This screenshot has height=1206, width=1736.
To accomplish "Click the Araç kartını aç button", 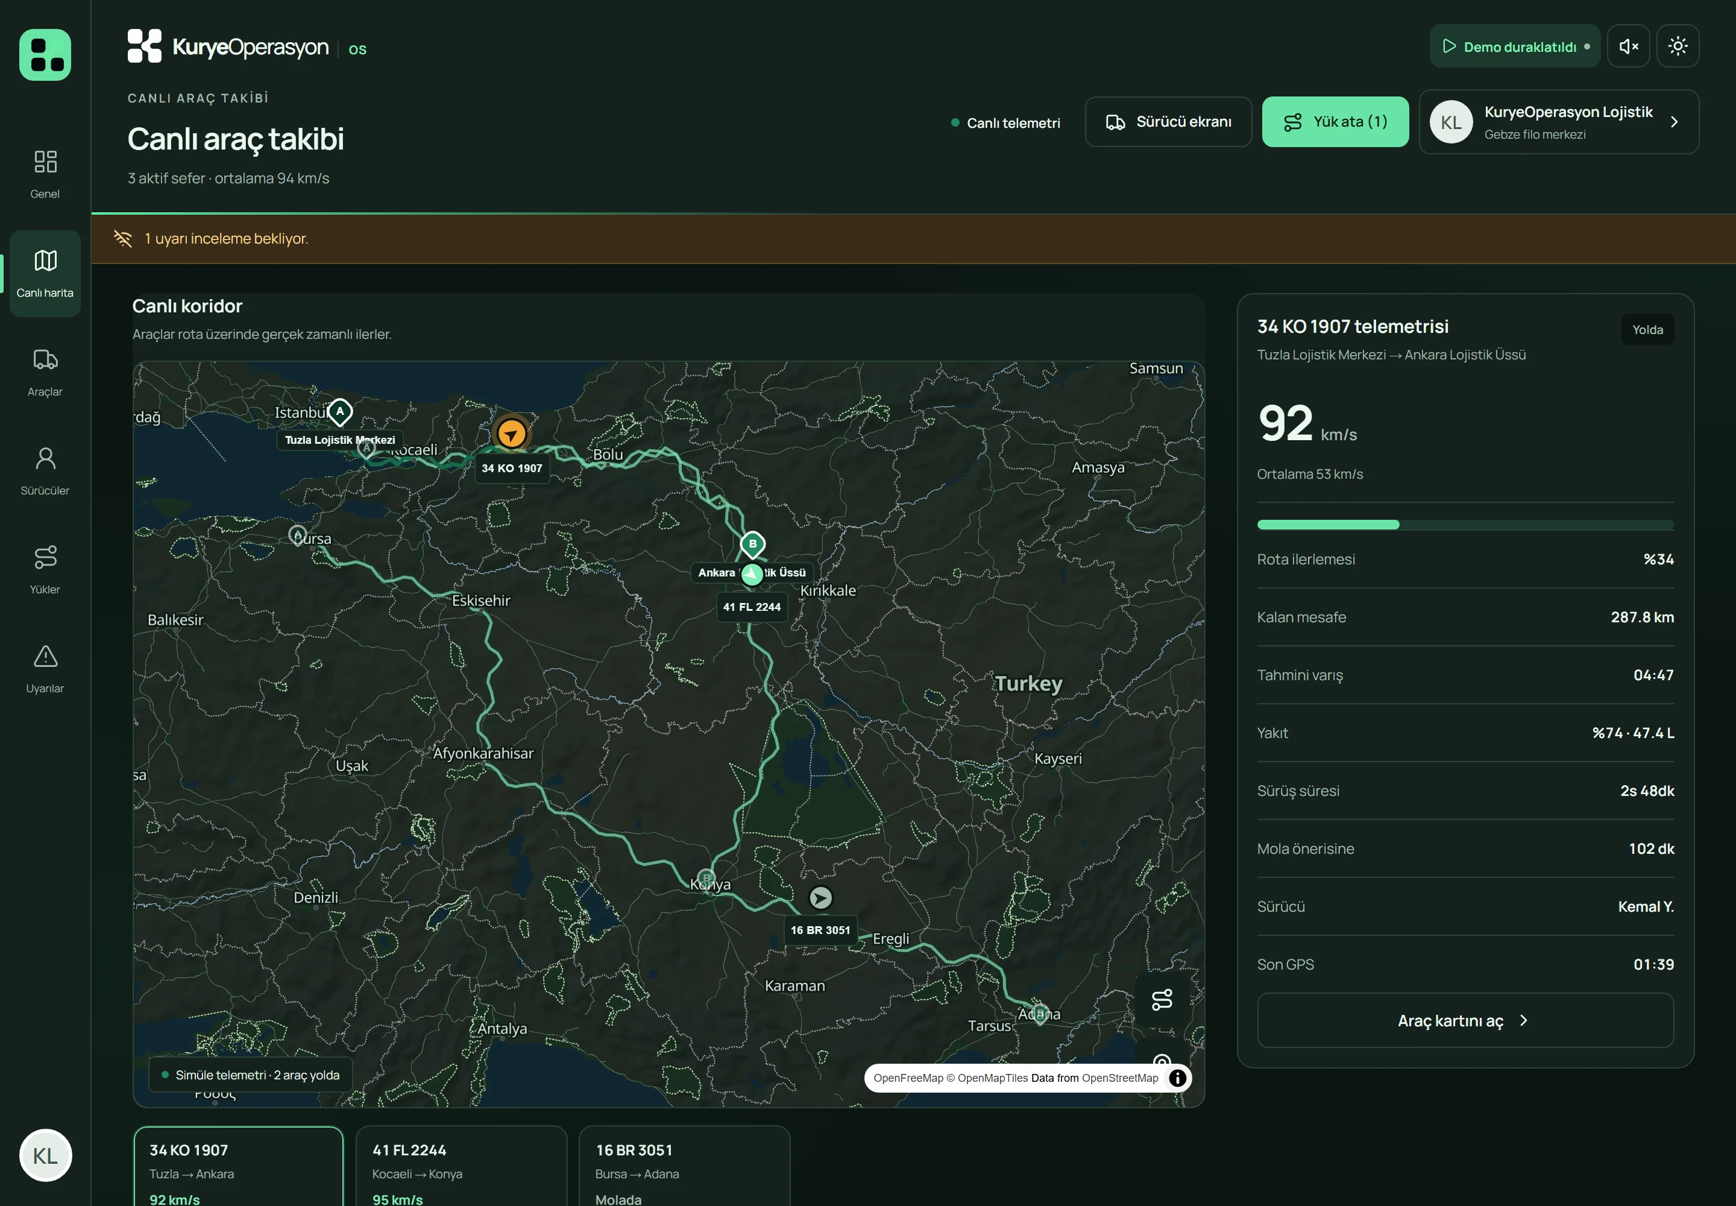I will [1465, 1021].
